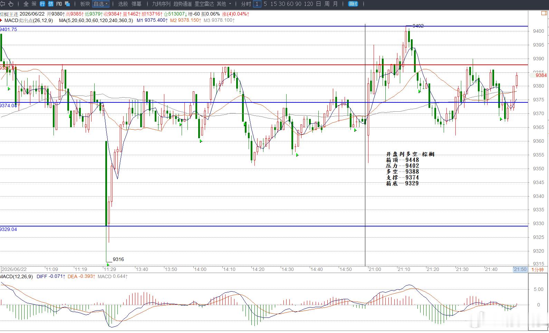Viewport: 549px width, 333px height.
Task: Switch to the 分时 time-sharing view
Action: pyautogui.click(x=246, y=4)
